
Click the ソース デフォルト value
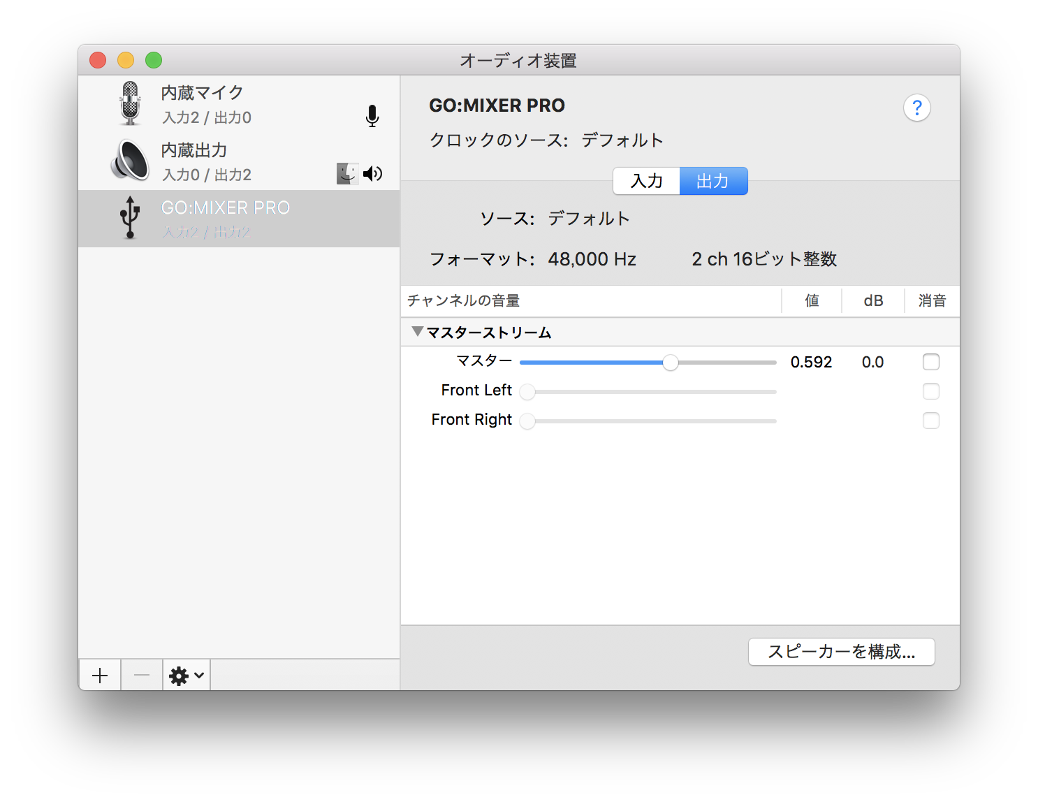[x=589, y=219]
